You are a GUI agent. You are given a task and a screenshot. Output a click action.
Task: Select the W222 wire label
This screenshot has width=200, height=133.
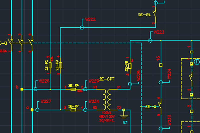[x=90, y=19]
